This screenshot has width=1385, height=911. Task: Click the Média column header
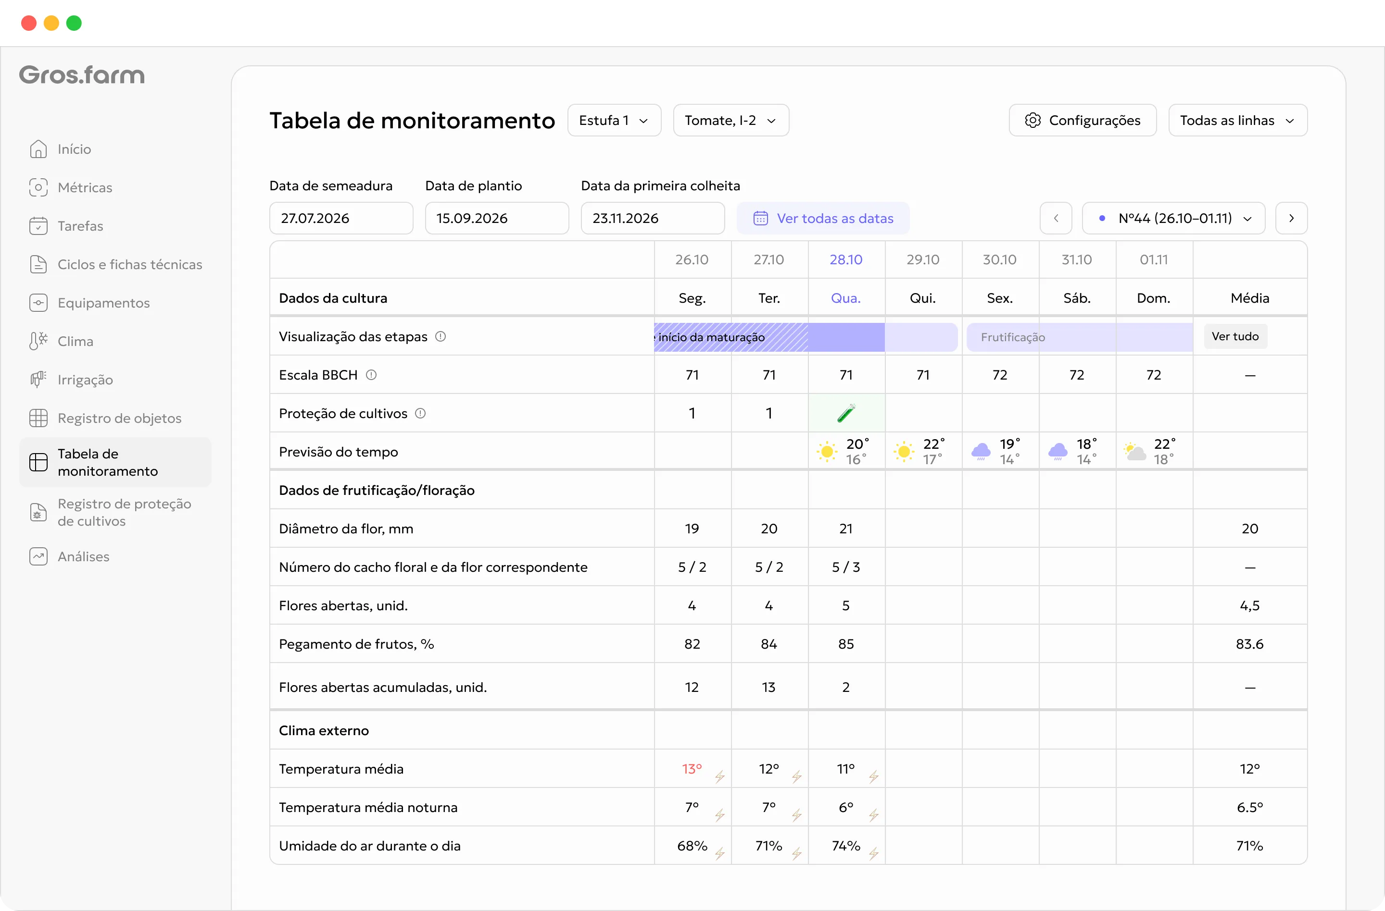tap(1249, 297)
